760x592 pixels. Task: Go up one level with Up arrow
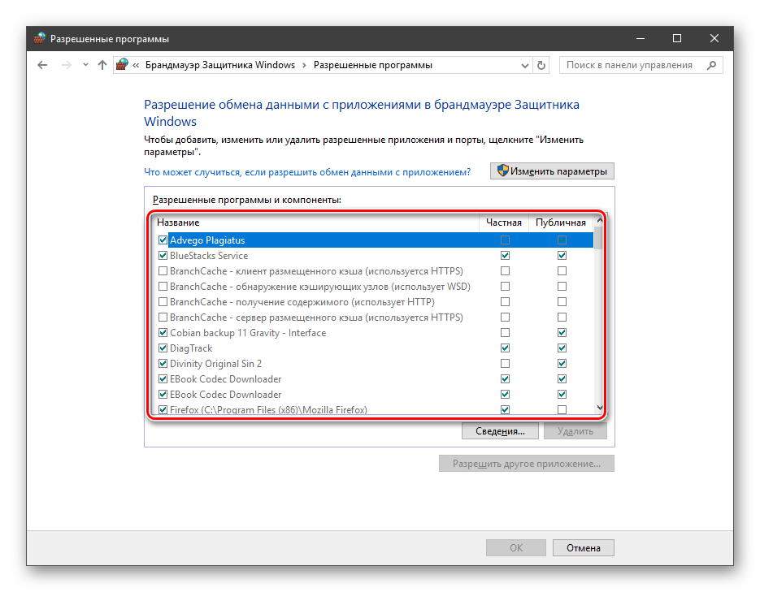(102, 65)
